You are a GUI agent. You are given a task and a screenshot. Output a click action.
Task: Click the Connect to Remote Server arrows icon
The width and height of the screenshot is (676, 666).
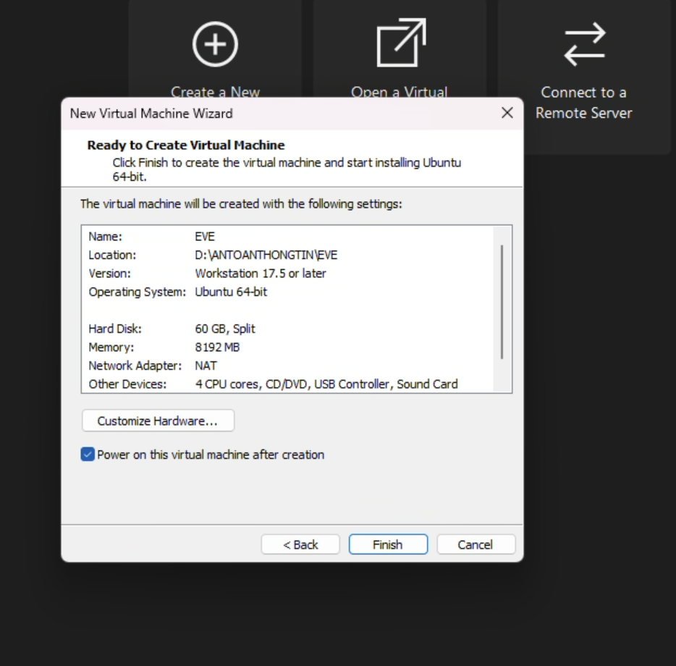click(583, 43)
